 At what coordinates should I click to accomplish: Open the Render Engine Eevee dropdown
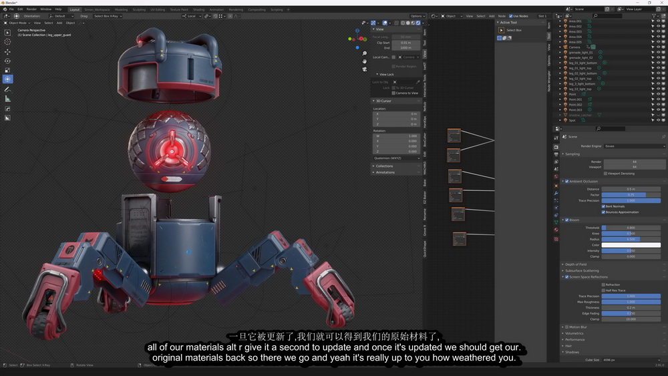pyautogui.click(x=635, y=146)
